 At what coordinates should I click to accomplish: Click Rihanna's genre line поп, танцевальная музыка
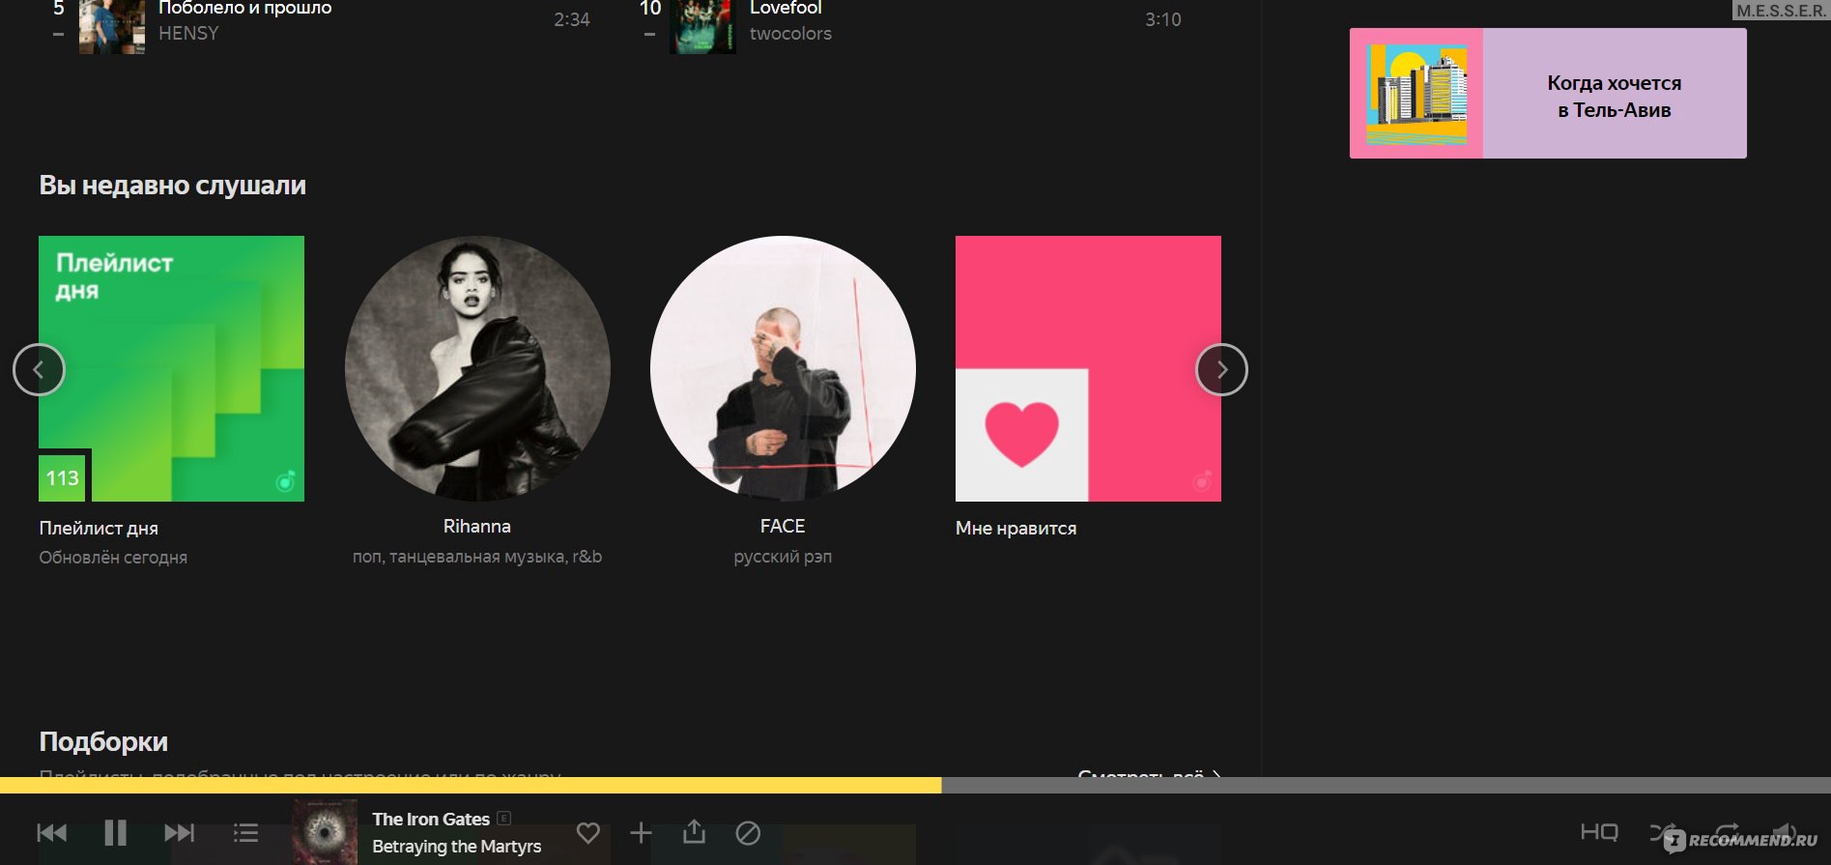[477, 556]
